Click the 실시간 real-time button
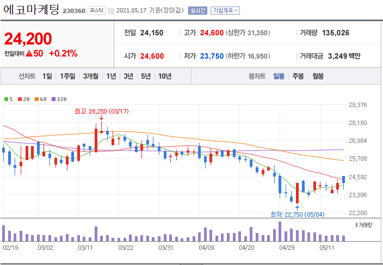 197,11
